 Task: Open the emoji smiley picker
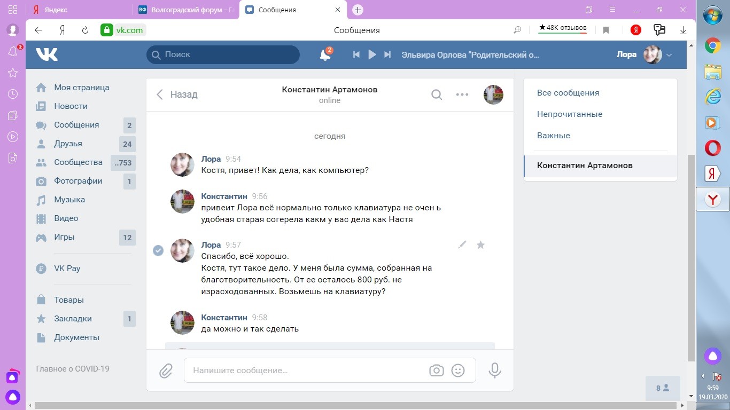[x=458, y=370]
